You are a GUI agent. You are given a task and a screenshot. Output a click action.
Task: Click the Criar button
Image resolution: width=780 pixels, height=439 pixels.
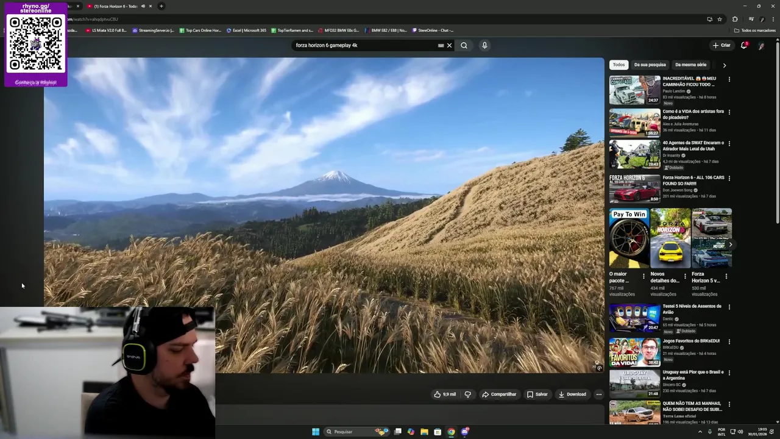click(x=721, y=45)
